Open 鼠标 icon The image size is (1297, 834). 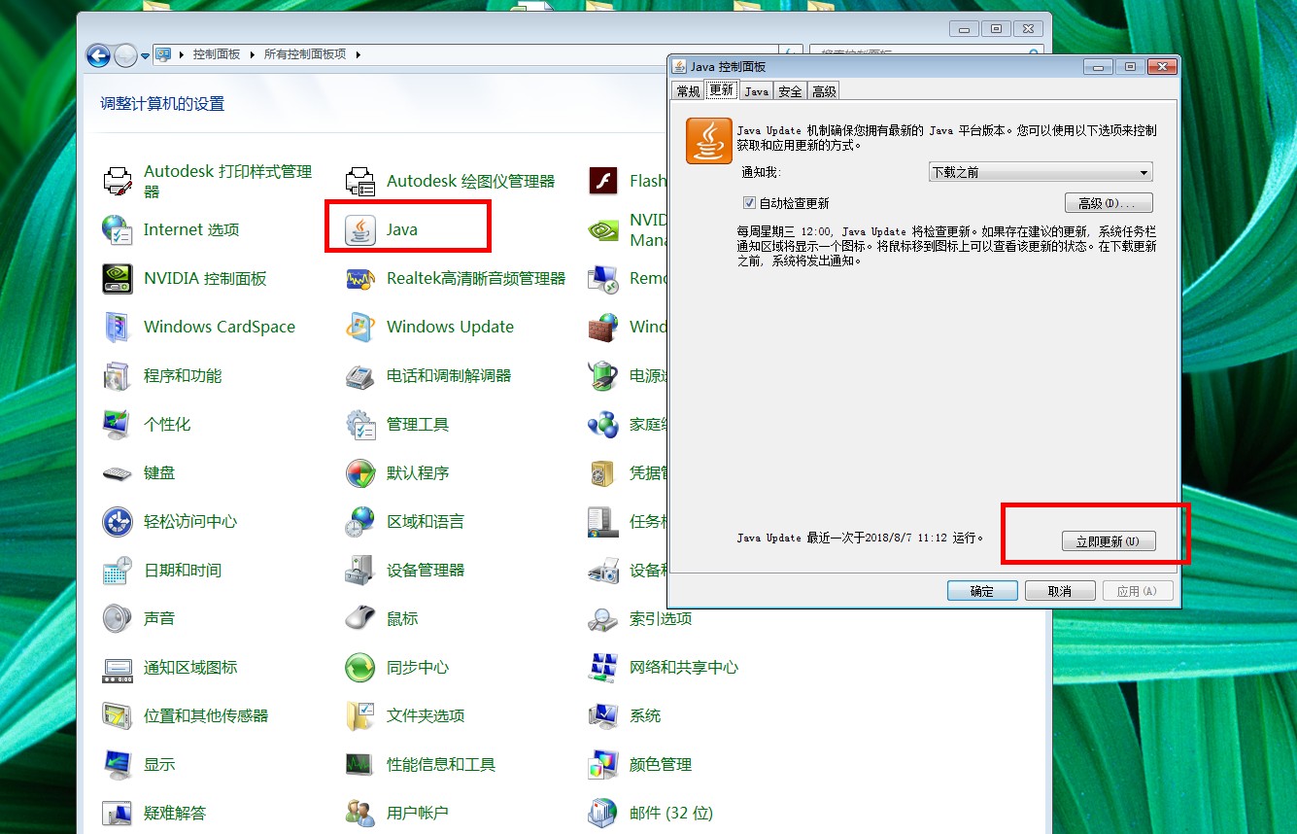[x=360, y=618]
